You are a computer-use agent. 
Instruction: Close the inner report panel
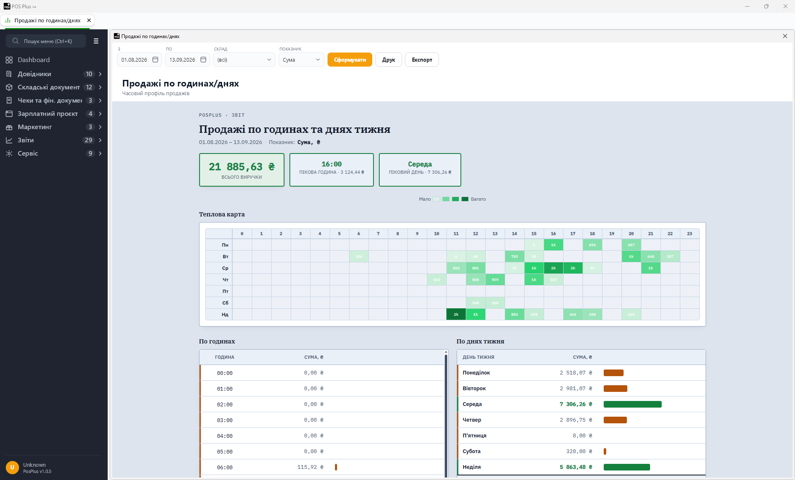click(785, 36)
